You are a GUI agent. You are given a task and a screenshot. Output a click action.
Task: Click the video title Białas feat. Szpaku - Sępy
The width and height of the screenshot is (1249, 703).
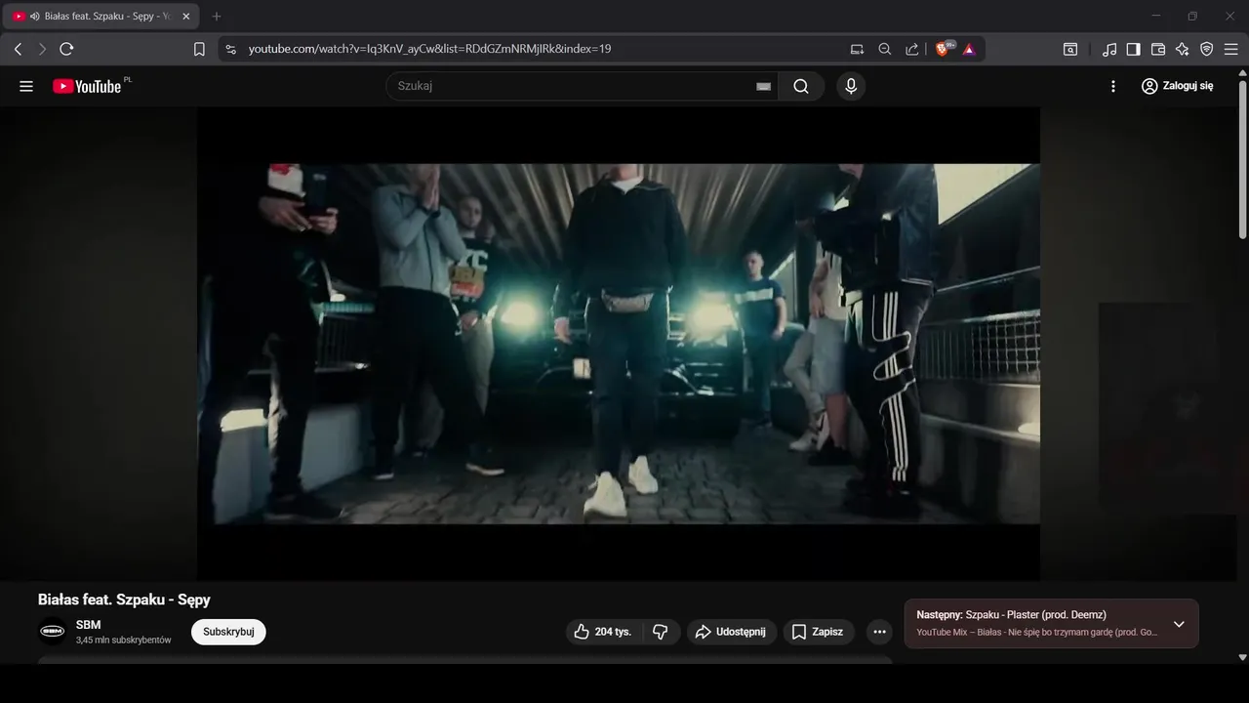pyautogui.click(x=124, y=600)
